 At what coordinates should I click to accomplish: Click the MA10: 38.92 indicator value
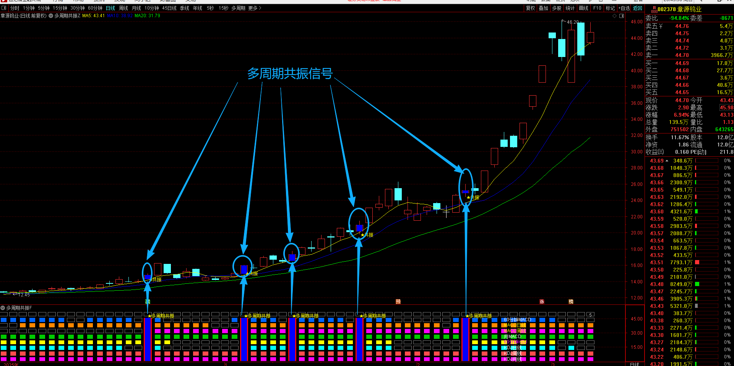coord(120,16)
